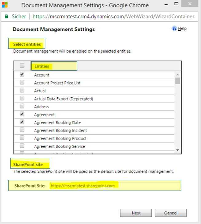The width and height of the screenshot is (201, 224).
Task: Select the Account row text
Action: 41,75
